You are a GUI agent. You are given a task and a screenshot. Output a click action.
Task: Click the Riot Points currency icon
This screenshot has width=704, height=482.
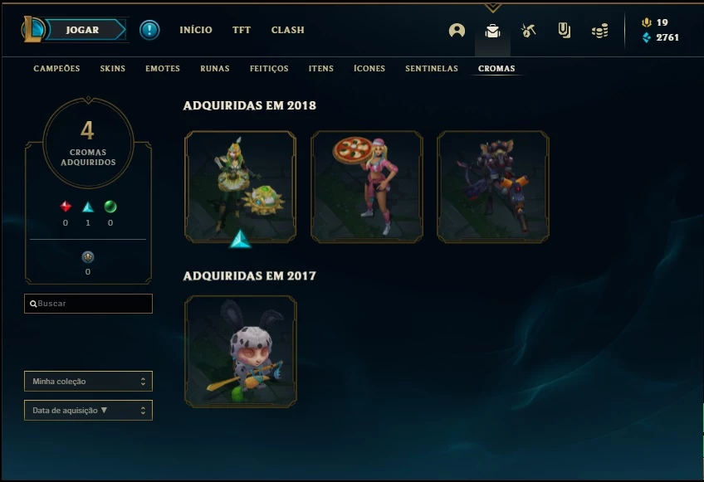pos(647,22)
